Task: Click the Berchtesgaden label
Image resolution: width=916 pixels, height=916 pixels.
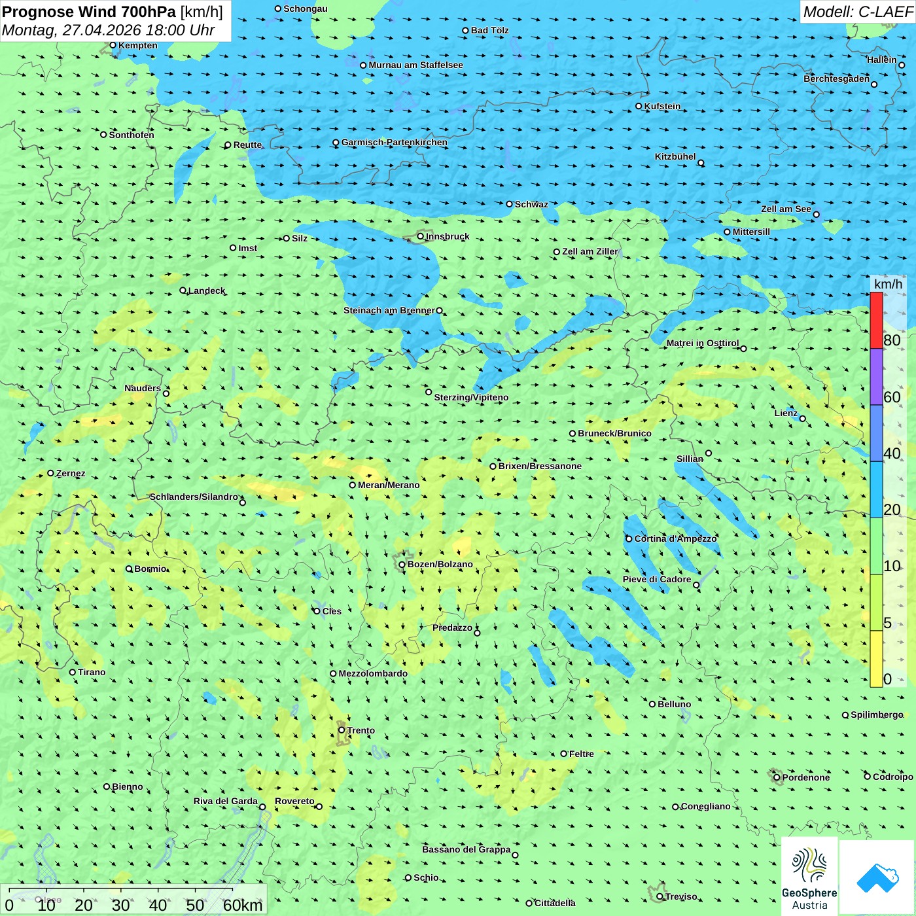Action: coord(836,79)
